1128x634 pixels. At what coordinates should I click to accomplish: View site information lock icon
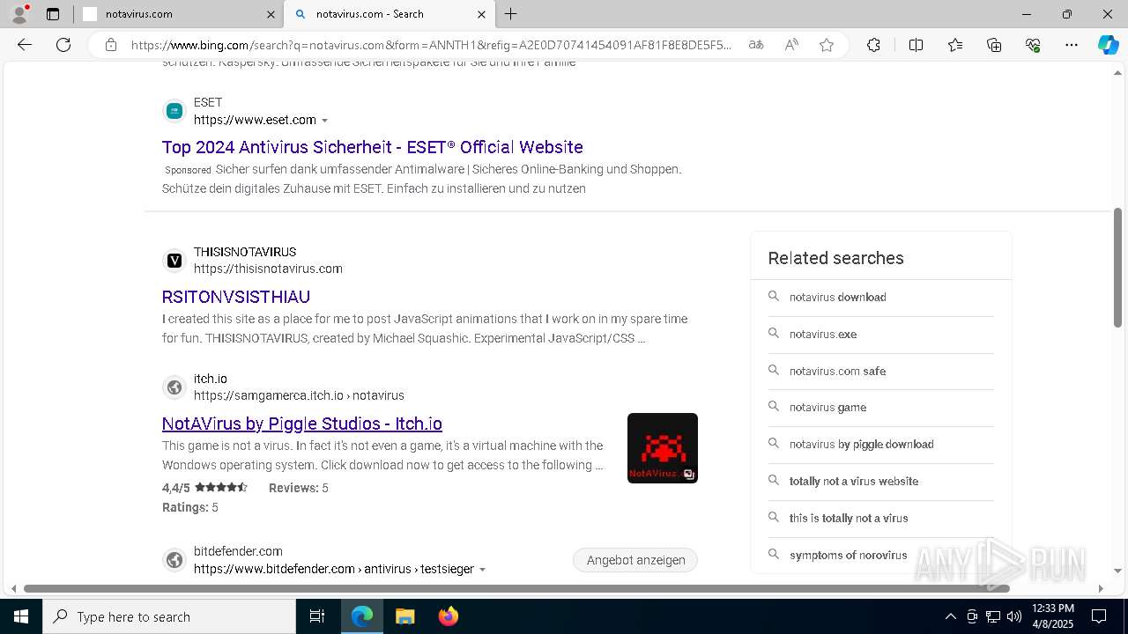pyautogui.click(x=111, y=45)
